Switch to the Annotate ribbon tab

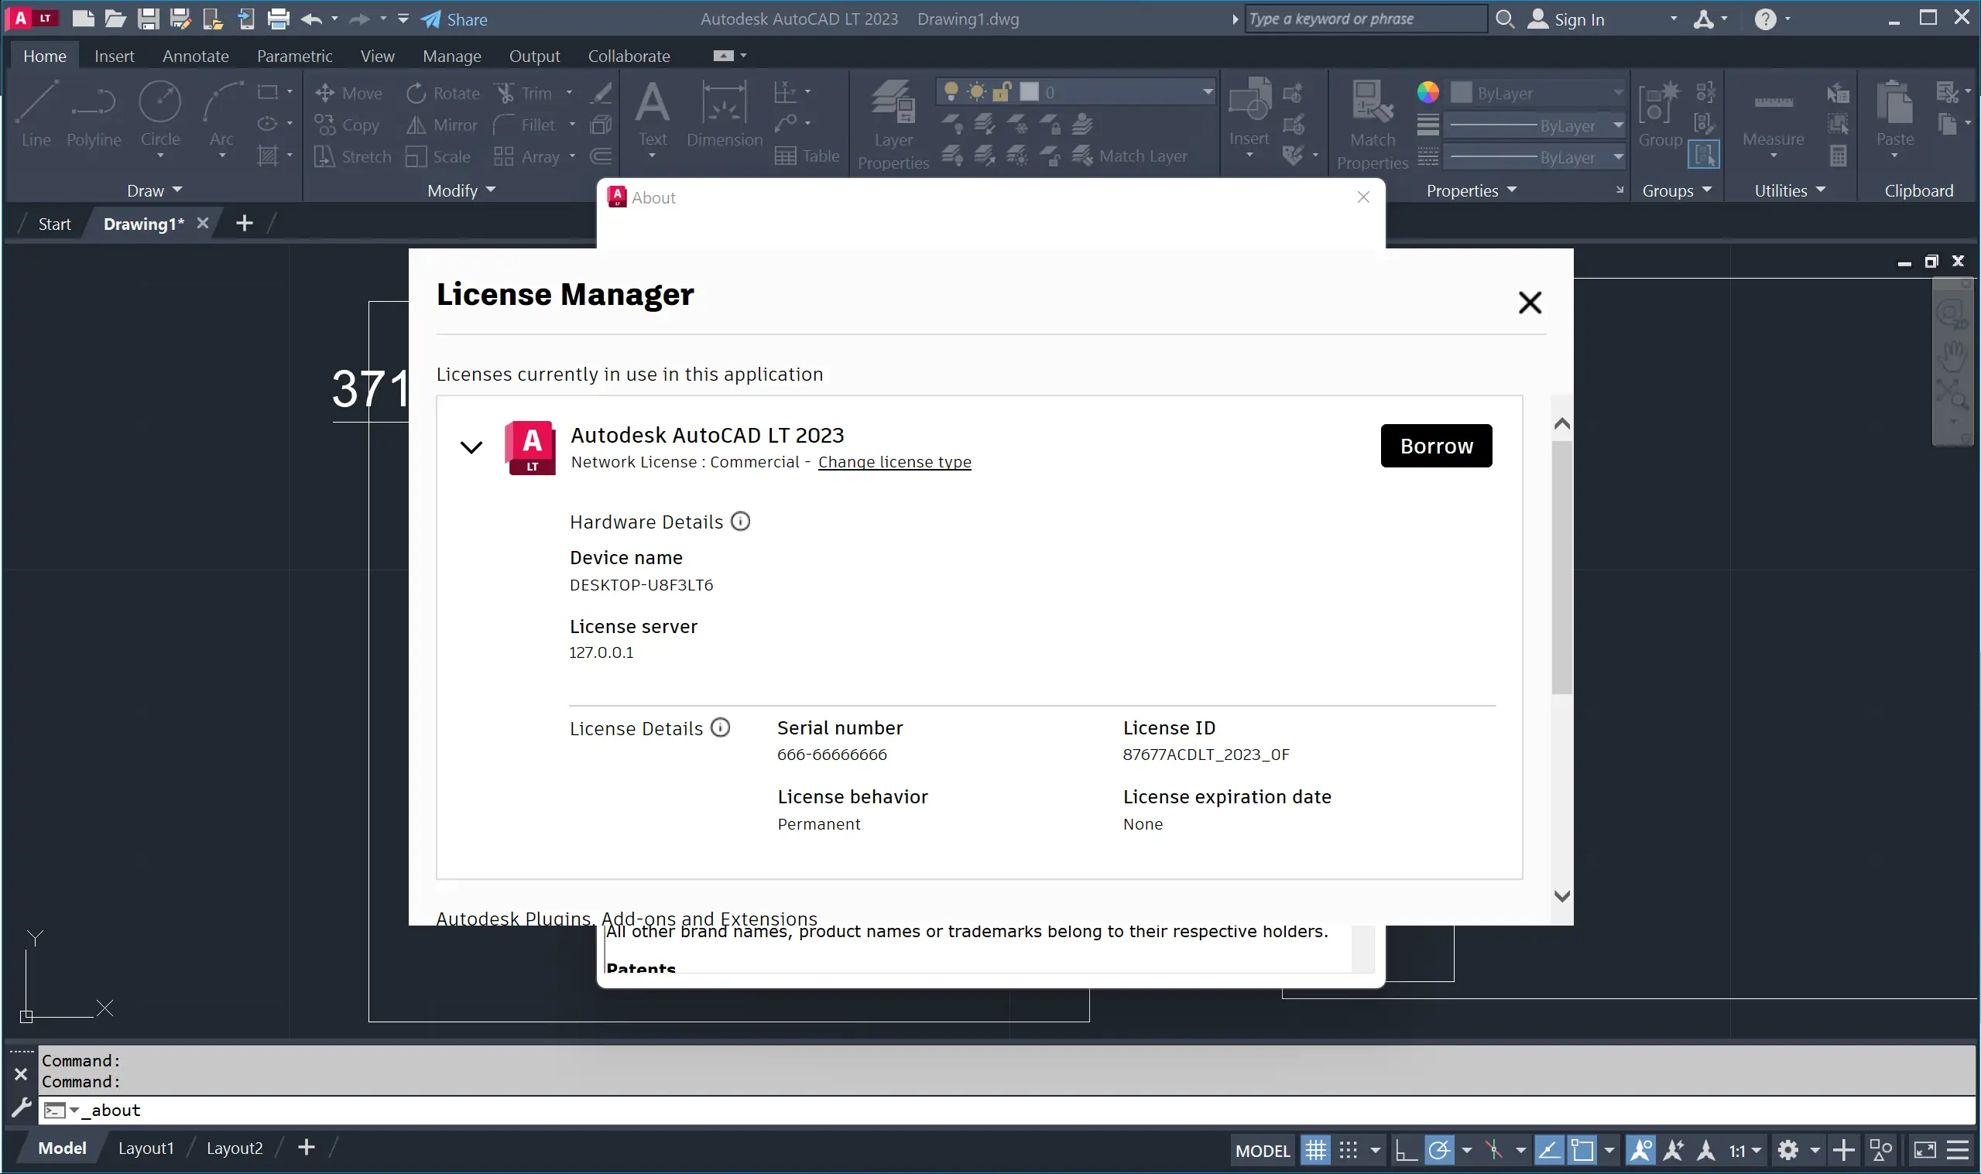coord(195,56)
